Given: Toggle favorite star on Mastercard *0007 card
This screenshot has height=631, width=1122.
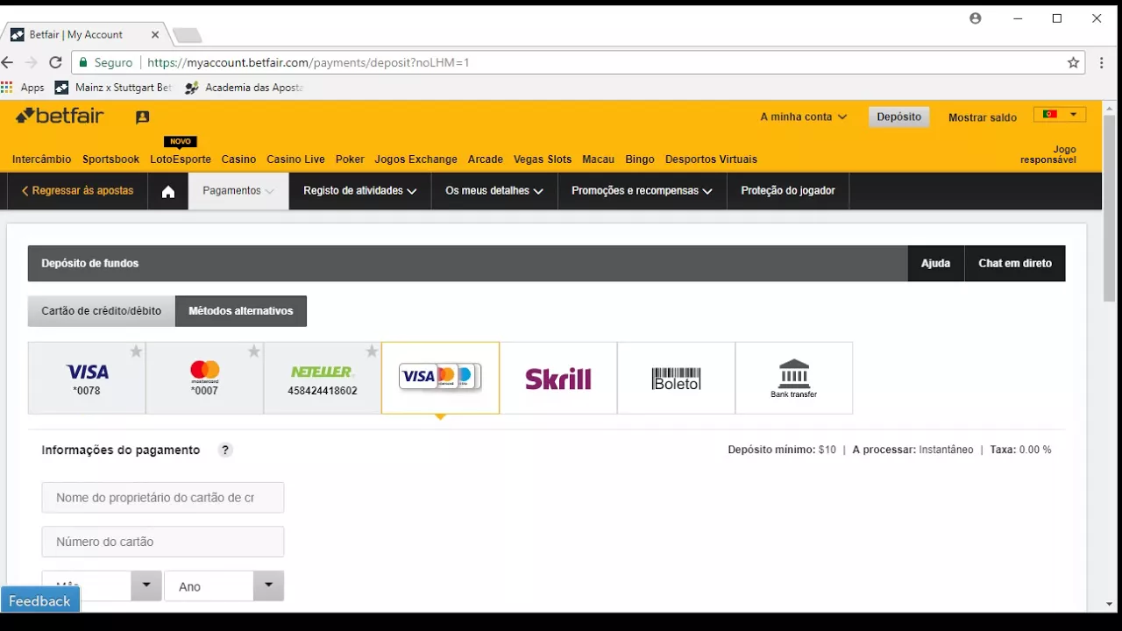Looking at the screenshot, I should 254,351.
